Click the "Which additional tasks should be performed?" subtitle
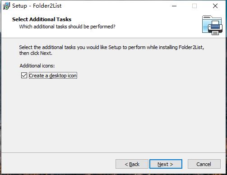The image size is (227, 175). (x=67, y=27)
